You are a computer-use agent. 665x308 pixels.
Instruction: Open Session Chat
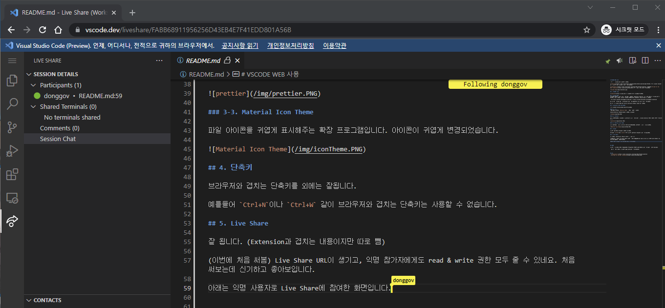point(97,139)
